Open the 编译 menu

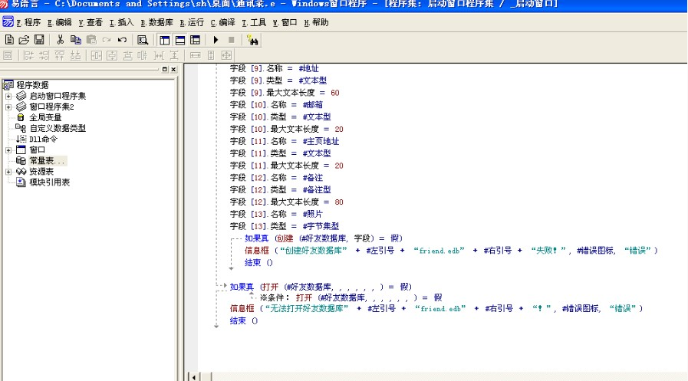click(224, 23)
